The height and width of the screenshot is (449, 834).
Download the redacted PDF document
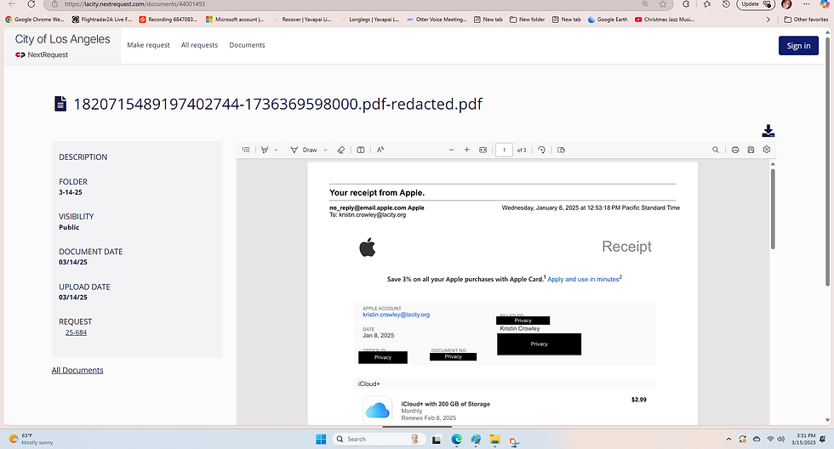(768, 131)
